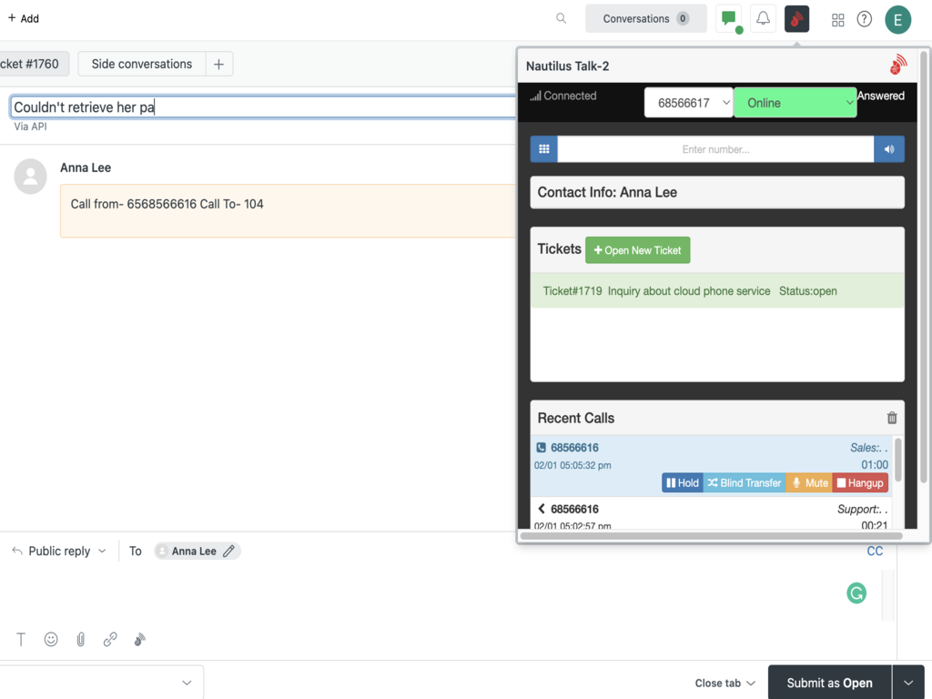
Task: Click the blue speaker call button
Action: tap(889, 149)
